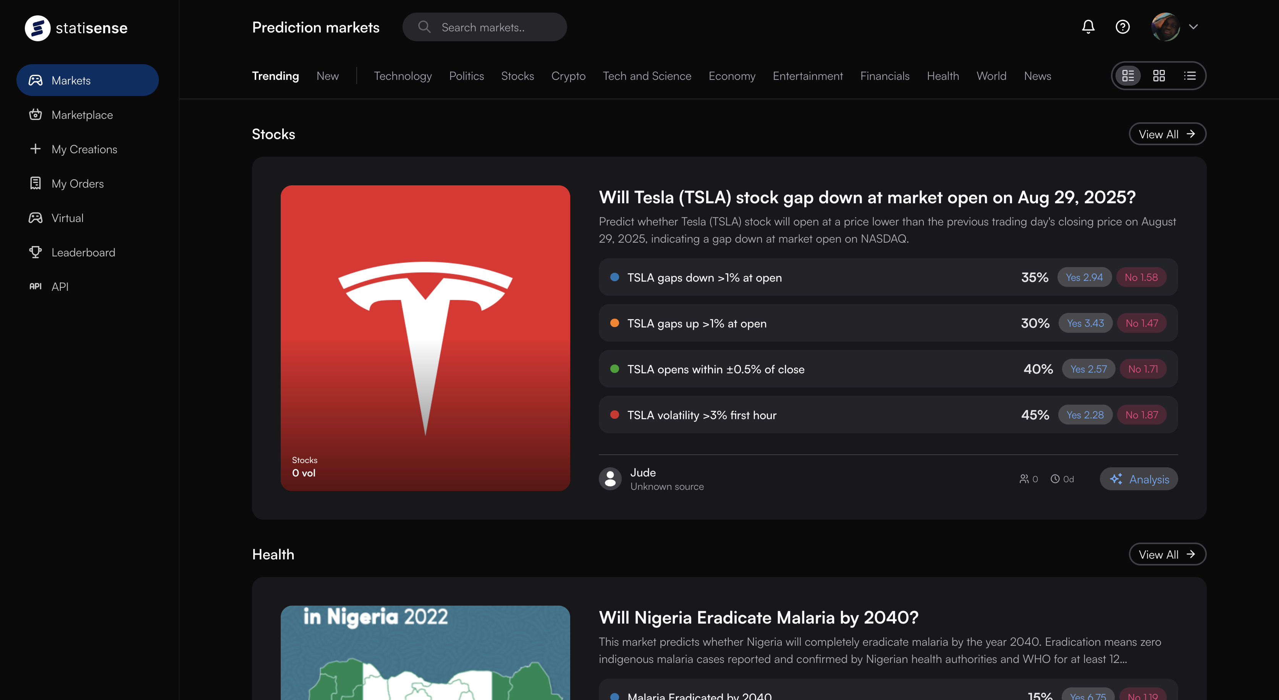The width and height of the screenshot is (1279, 700).
Task: Click the Leaderboard trophy icon
Action: coord(35,252)
